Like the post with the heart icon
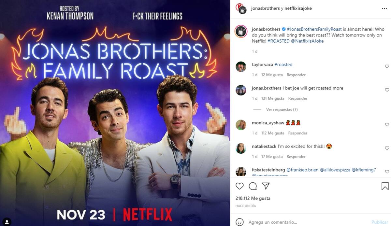This screenshot has width=391, height=226. [239, 186]
